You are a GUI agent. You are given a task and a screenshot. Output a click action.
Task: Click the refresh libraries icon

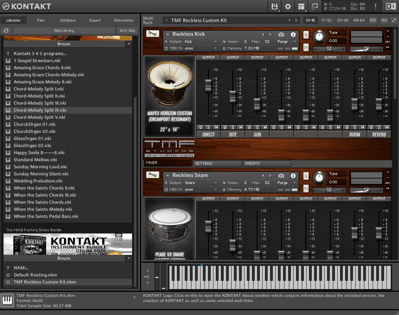click(6, 31)
